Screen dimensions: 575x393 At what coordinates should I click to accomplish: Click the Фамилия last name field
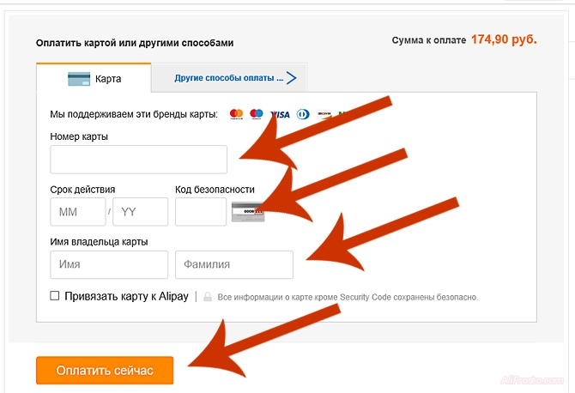(x=234, y=264)
